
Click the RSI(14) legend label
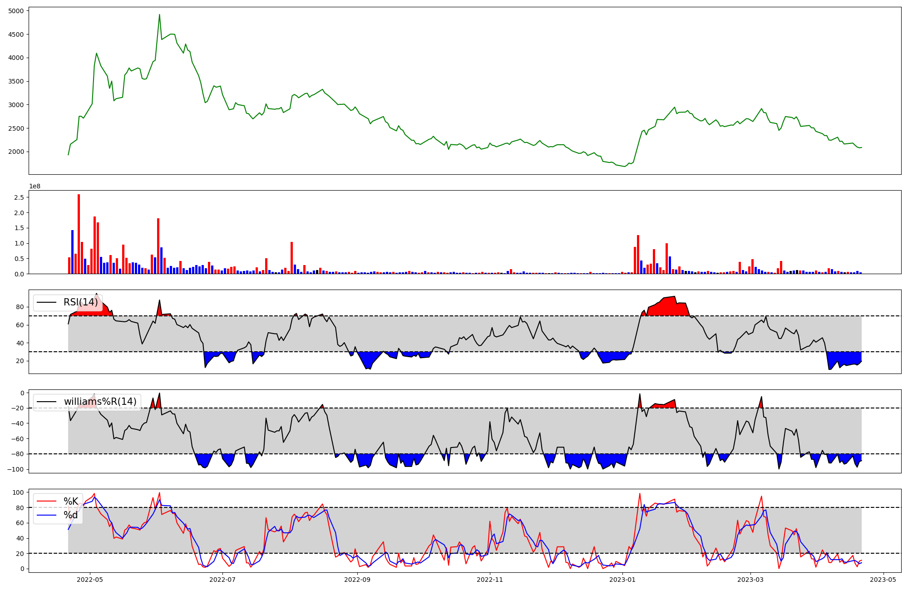coord(80,302)
